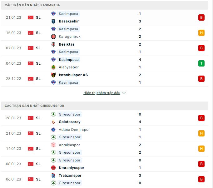Click the Các trận gần nhất: Giresunspor header
The height and width of the screenshot is (188, 213).
(105, 106)
